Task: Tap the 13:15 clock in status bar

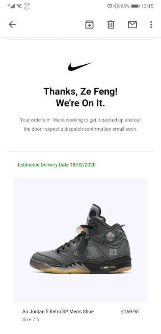Action: point(147,6)
